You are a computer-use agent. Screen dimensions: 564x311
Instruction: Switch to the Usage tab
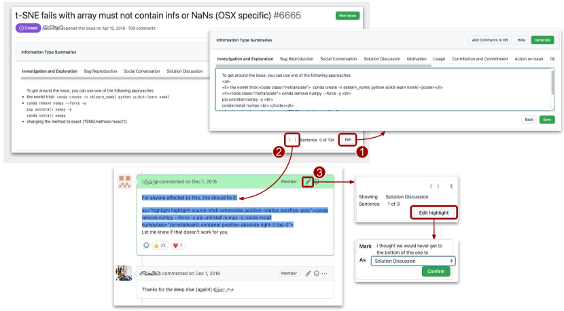click(439, 58)
